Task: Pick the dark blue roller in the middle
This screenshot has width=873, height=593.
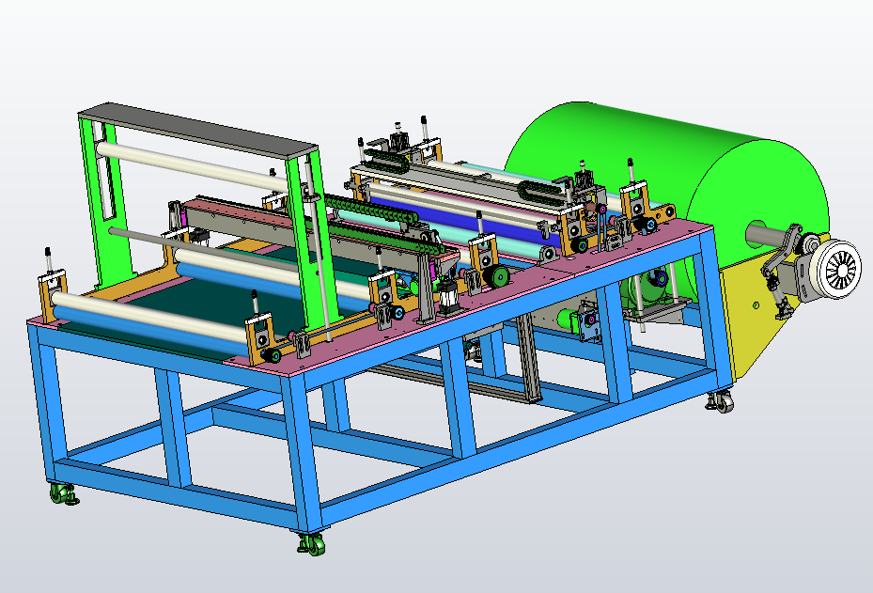Action: coord(462,219)
